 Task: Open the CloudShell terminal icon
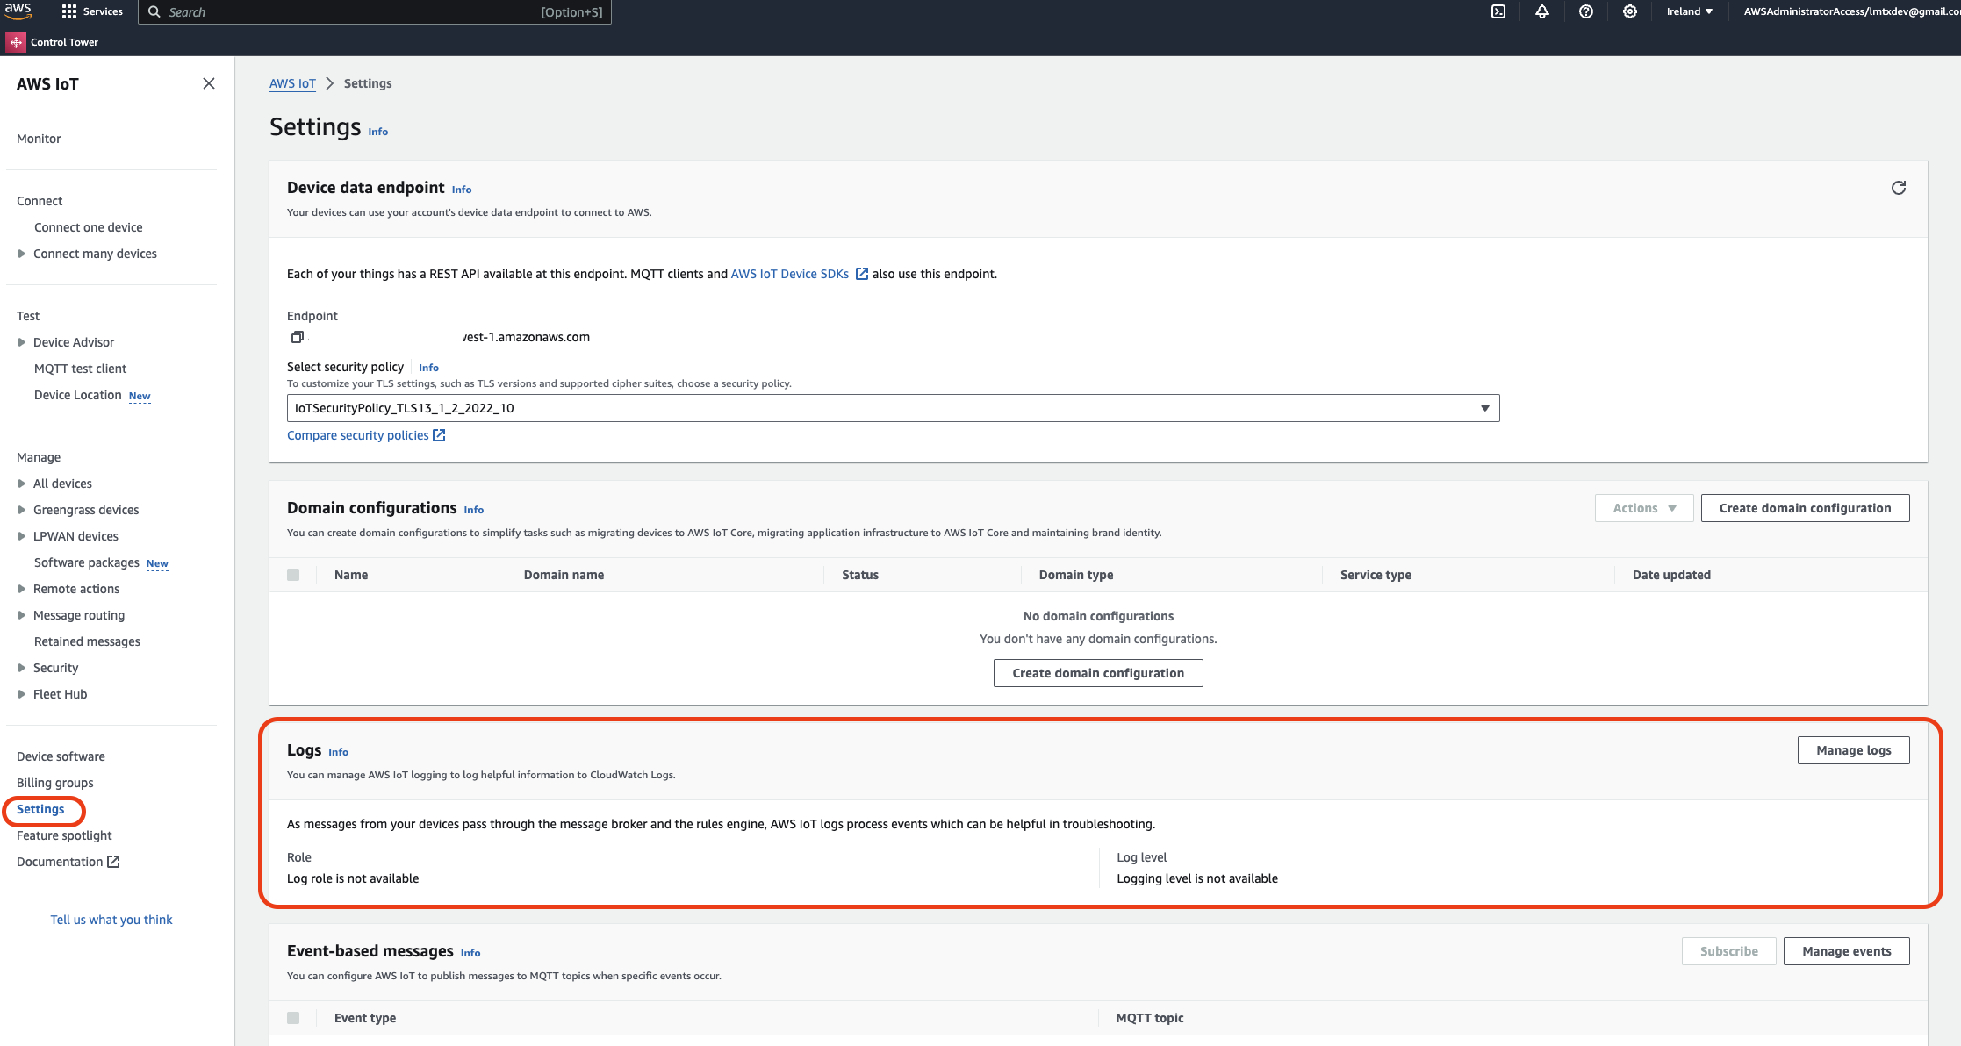coord(1498,11)
